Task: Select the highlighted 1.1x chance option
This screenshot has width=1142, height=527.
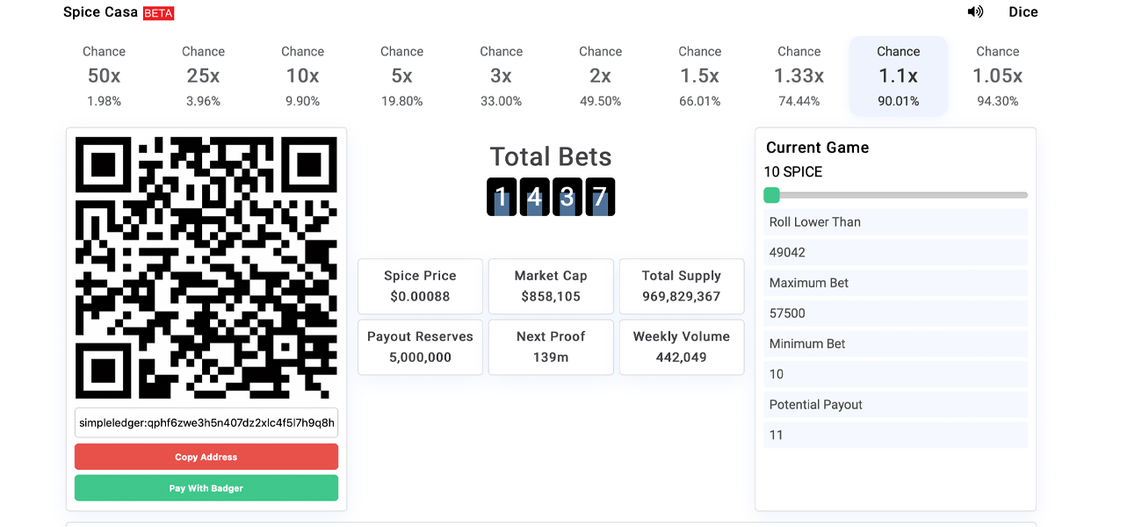Action: point(898,76)
